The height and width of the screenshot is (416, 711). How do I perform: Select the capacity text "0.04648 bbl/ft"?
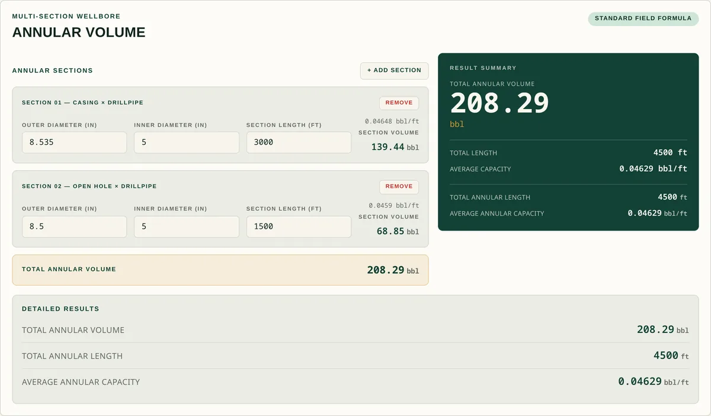pyautogui.click(x=392, y=121)
